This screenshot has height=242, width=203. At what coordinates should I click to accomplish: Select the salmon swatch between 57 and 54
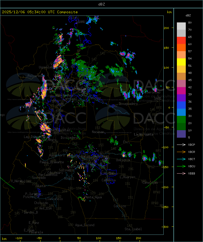point(181,55)
